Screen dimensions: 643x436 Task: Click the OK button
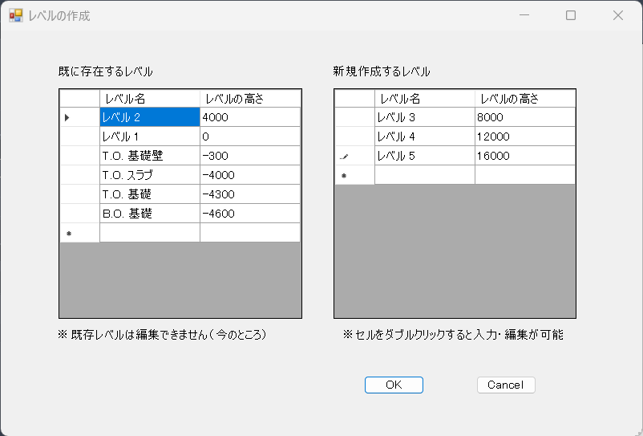pyautogui.click(x=394, y=385)
